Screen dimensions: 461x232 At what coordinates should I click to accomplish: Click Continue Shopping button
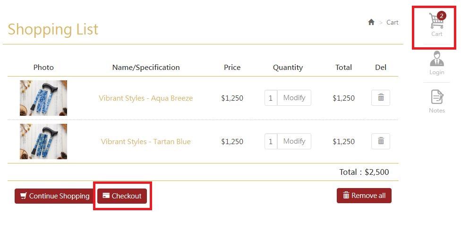pyautogui.click(x=55, y=196)
